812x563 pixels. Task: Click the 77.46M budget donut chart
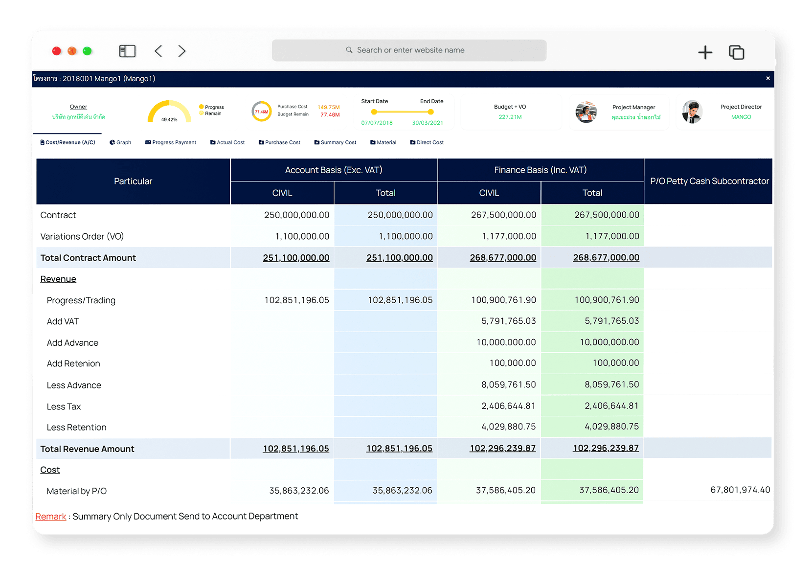point(262,112)
